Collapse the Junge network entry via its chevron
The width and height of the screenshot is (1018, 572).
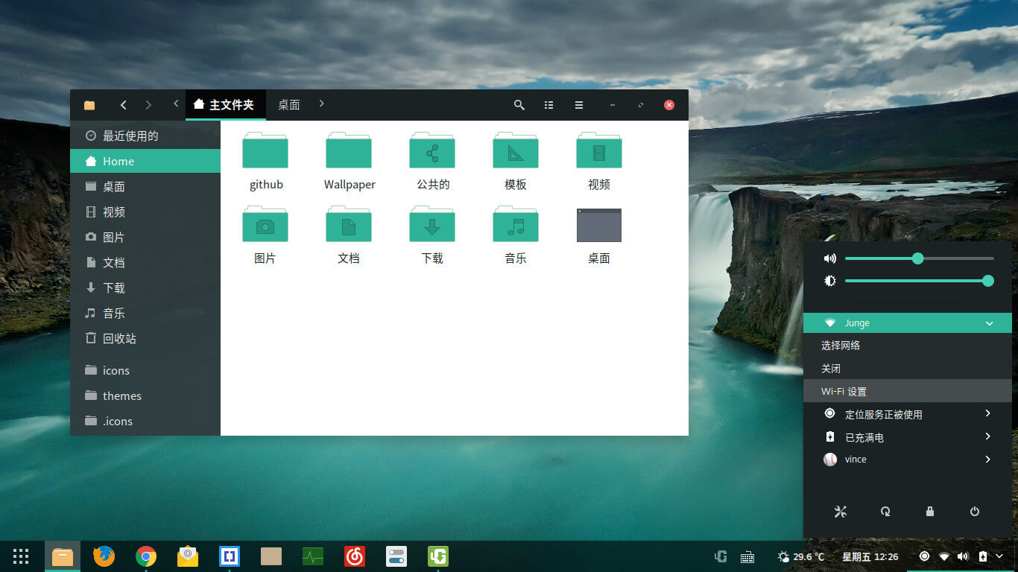(x=990, y=322)
